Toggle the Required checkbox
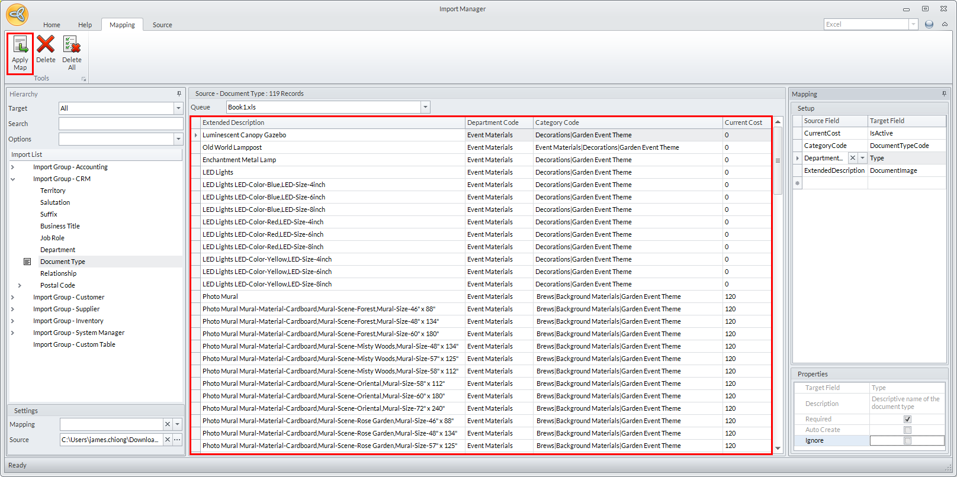Screen dimensions: 957x477 pyautogui.click(x=907, y=419)
